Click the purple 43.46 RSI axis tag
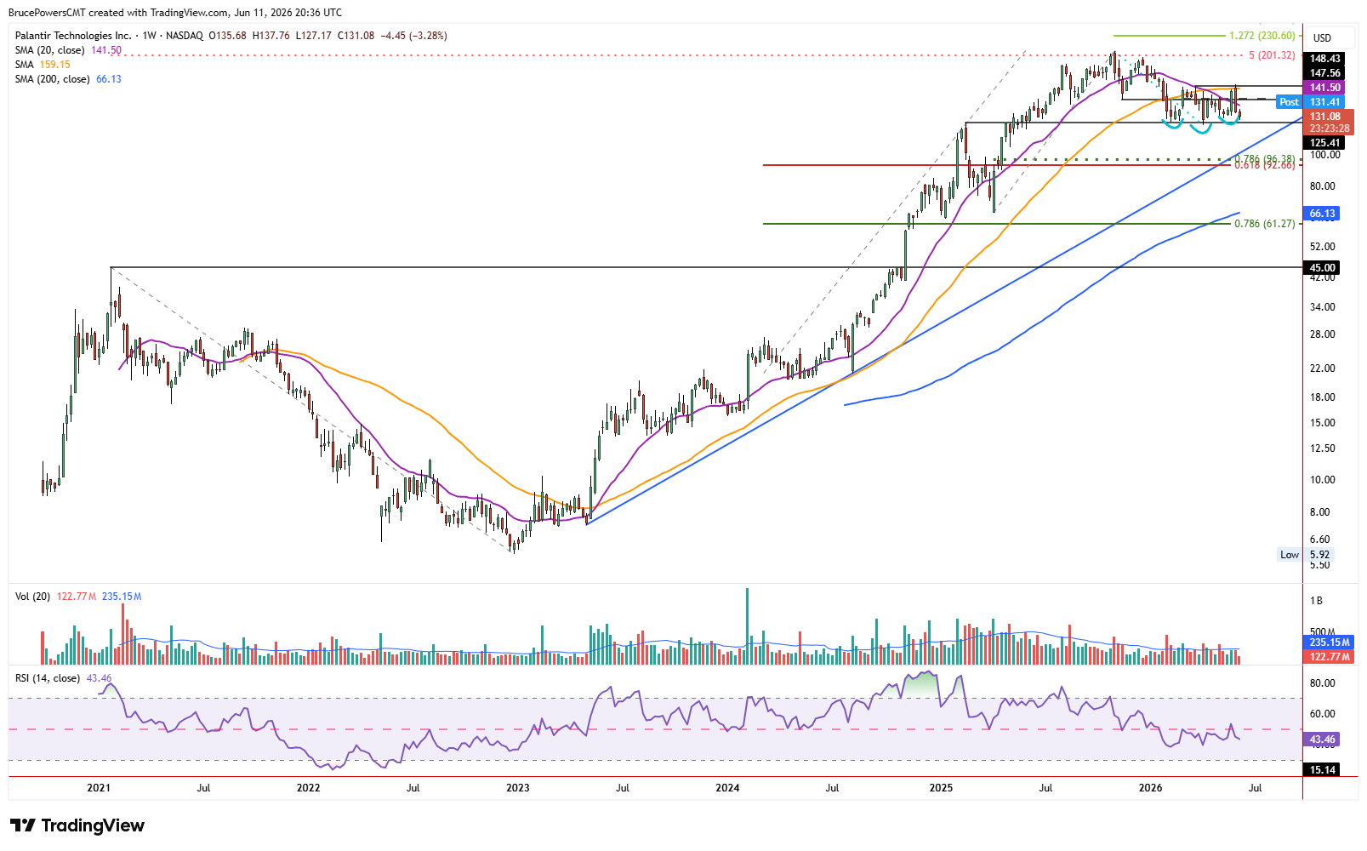The image size is (1367, 851). pos(1322,740)
